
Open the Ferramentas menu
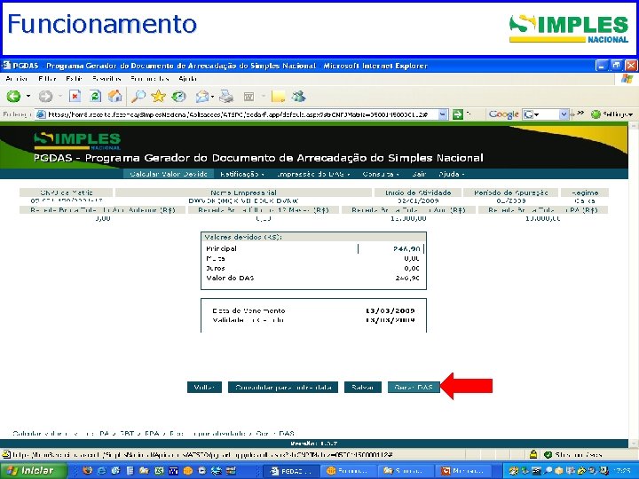click(150, 79)
